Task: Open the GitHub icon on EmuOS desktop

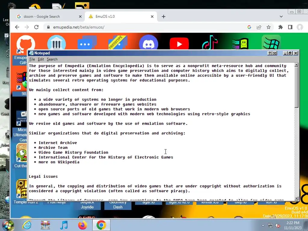Action: click(26, 43)
